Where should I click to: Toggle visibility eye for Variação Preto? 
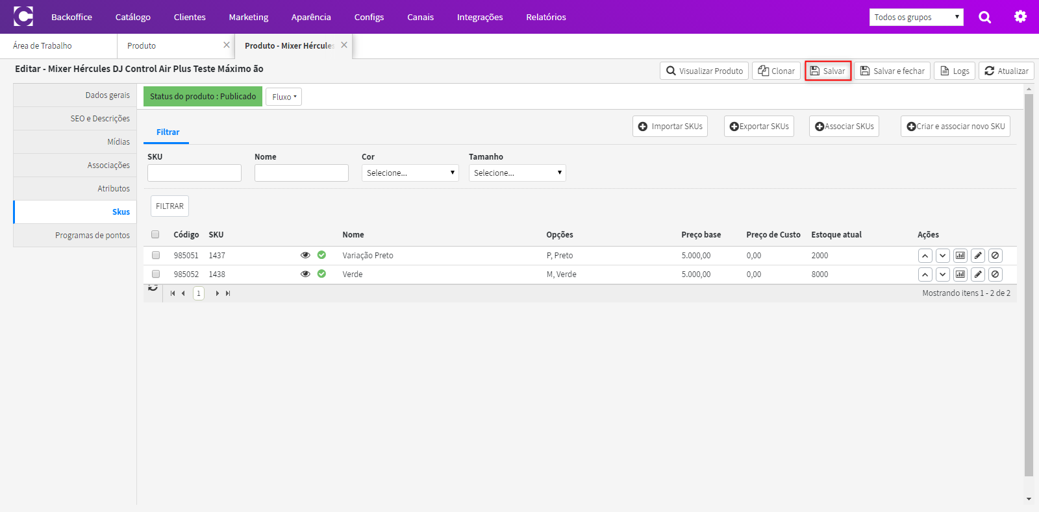tap(305, 255)
